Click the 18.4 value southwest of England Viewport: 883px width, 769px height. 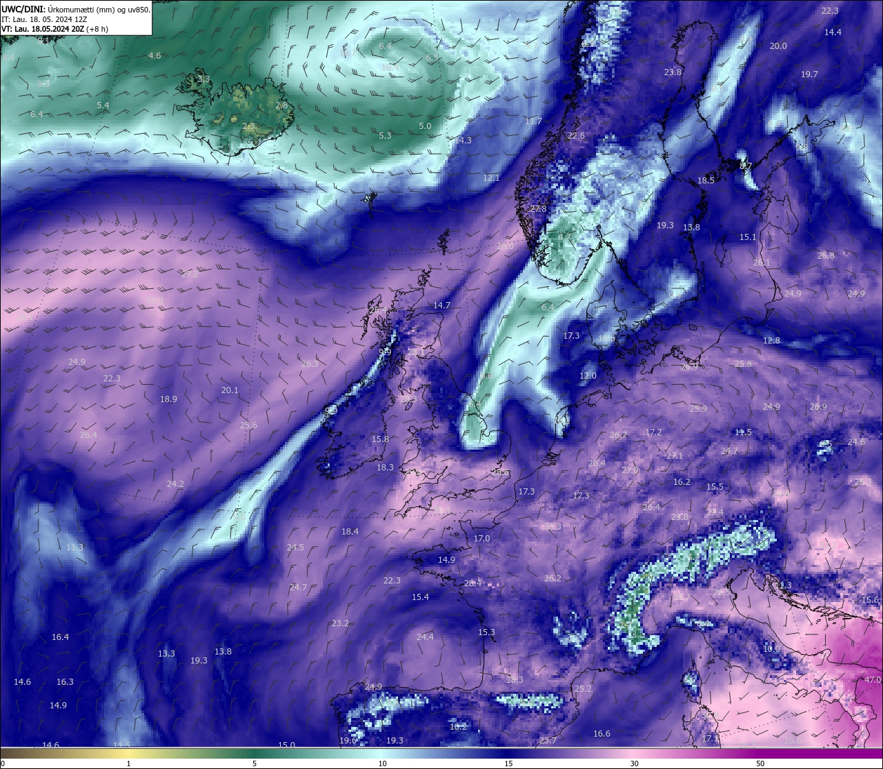click(350, 531)
